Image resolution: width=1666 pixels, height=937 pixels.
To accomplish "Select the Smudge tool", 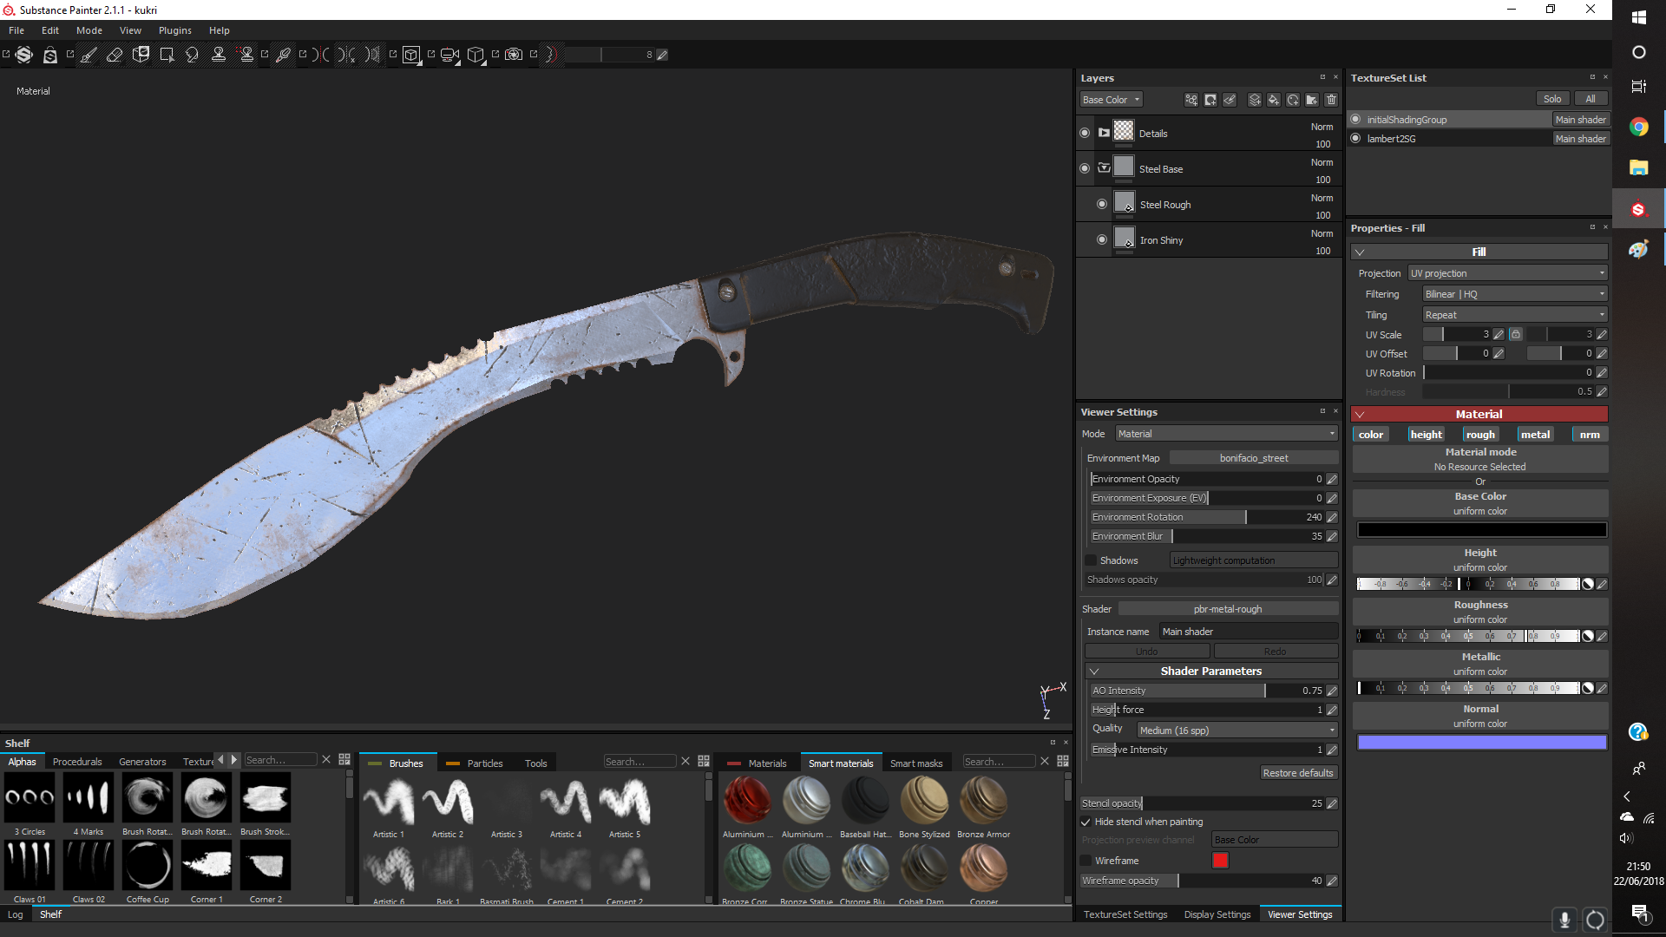I will 193,55.
